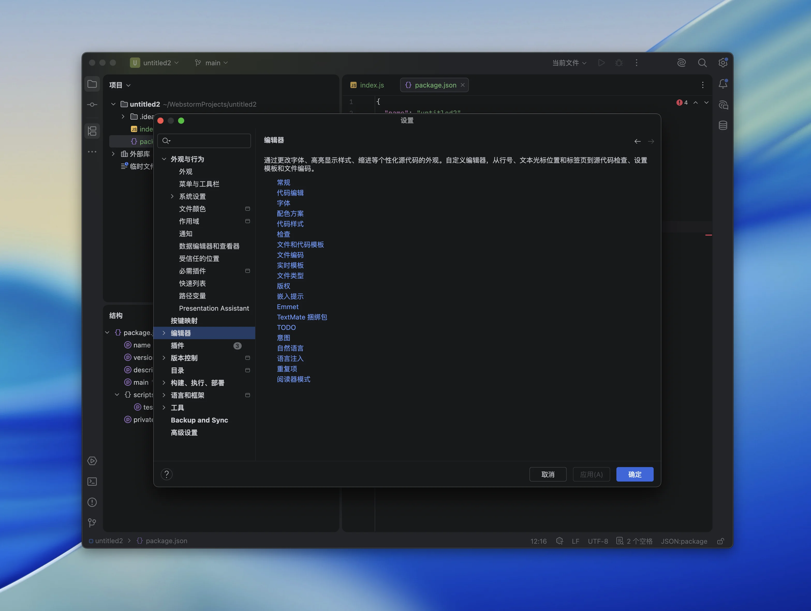Image resolution: width=811 pixels, height=611 pixels.
Task: Expand the 版本控制 settings node
Action: click(164, 358)
